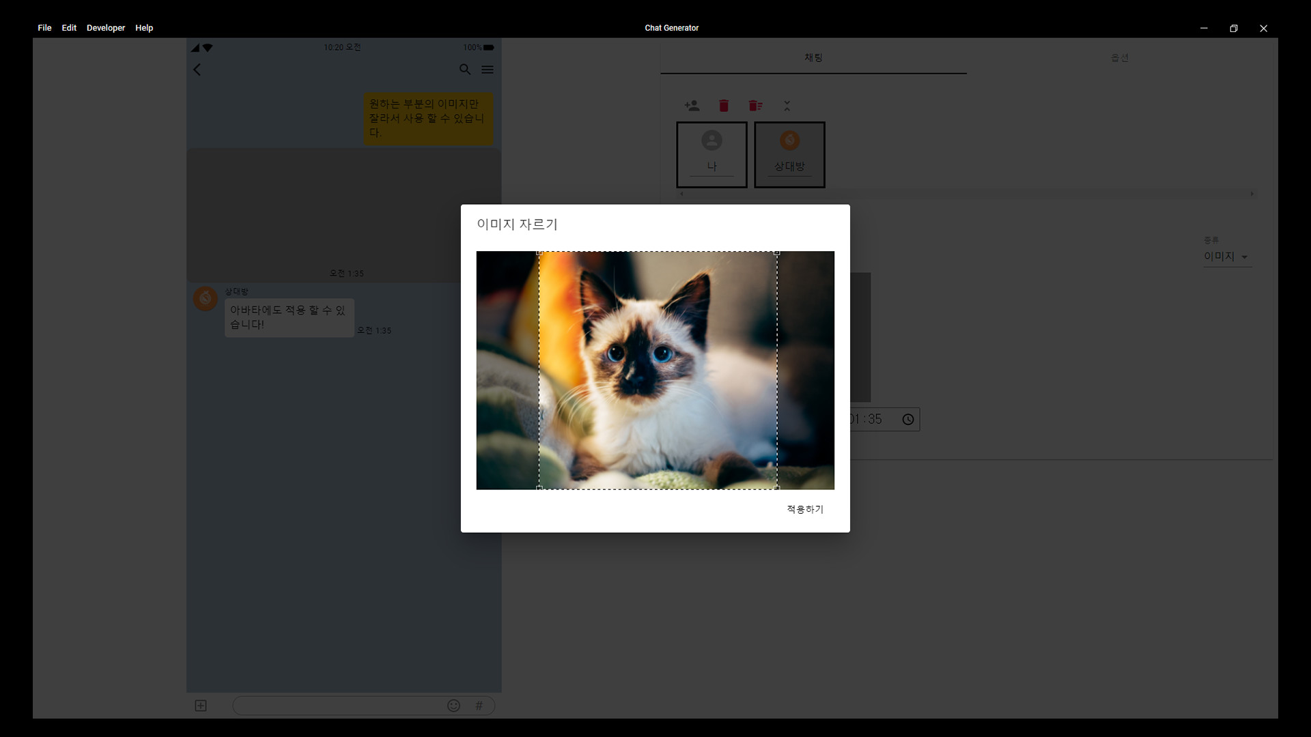The width and height of the screenshot is (1311, 737).
Task: Select the 나 profile card
Action: (711, 154)
